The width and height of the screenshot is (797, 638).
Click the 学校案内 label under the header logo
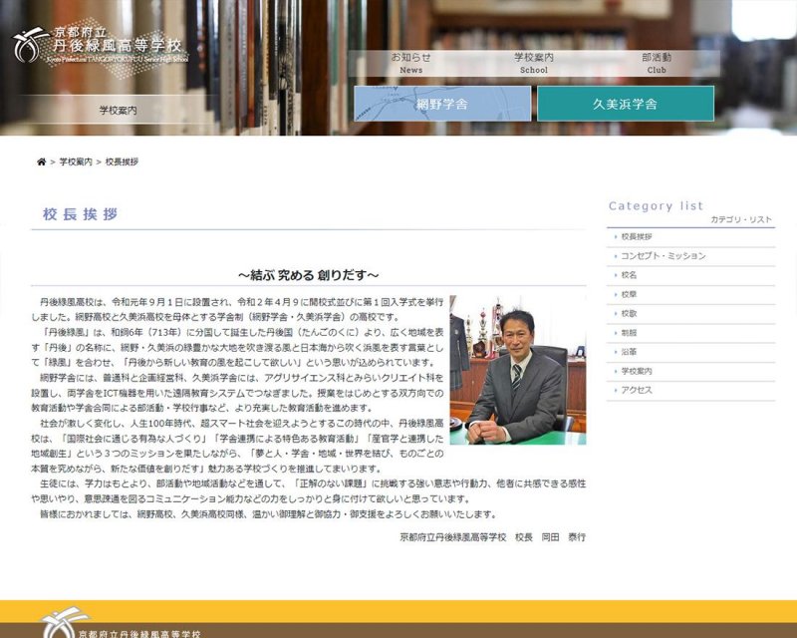click(119, 110)
